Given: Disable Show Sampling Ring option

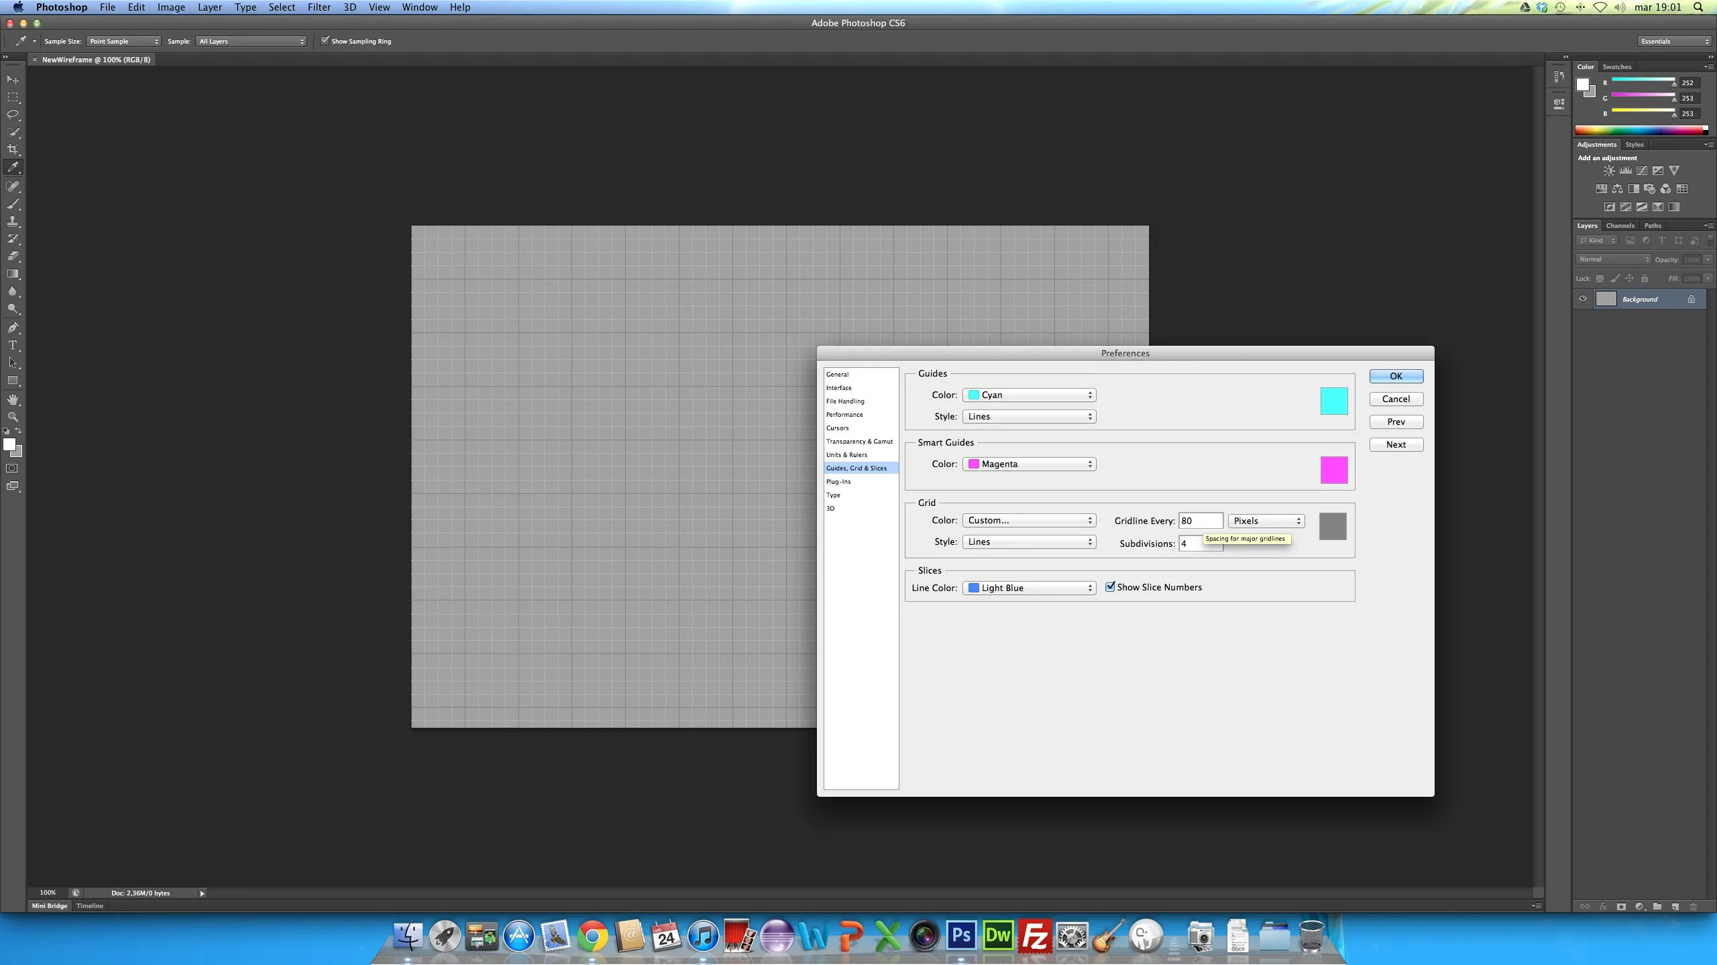Looking at the screenshot, I should [x=325, y=41].
